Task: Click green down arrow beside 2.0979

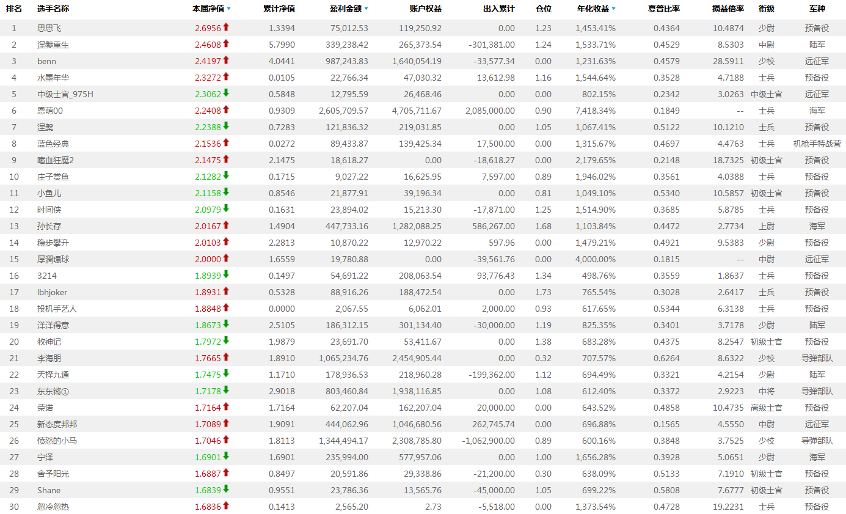Action: click(x=226, y=208)
